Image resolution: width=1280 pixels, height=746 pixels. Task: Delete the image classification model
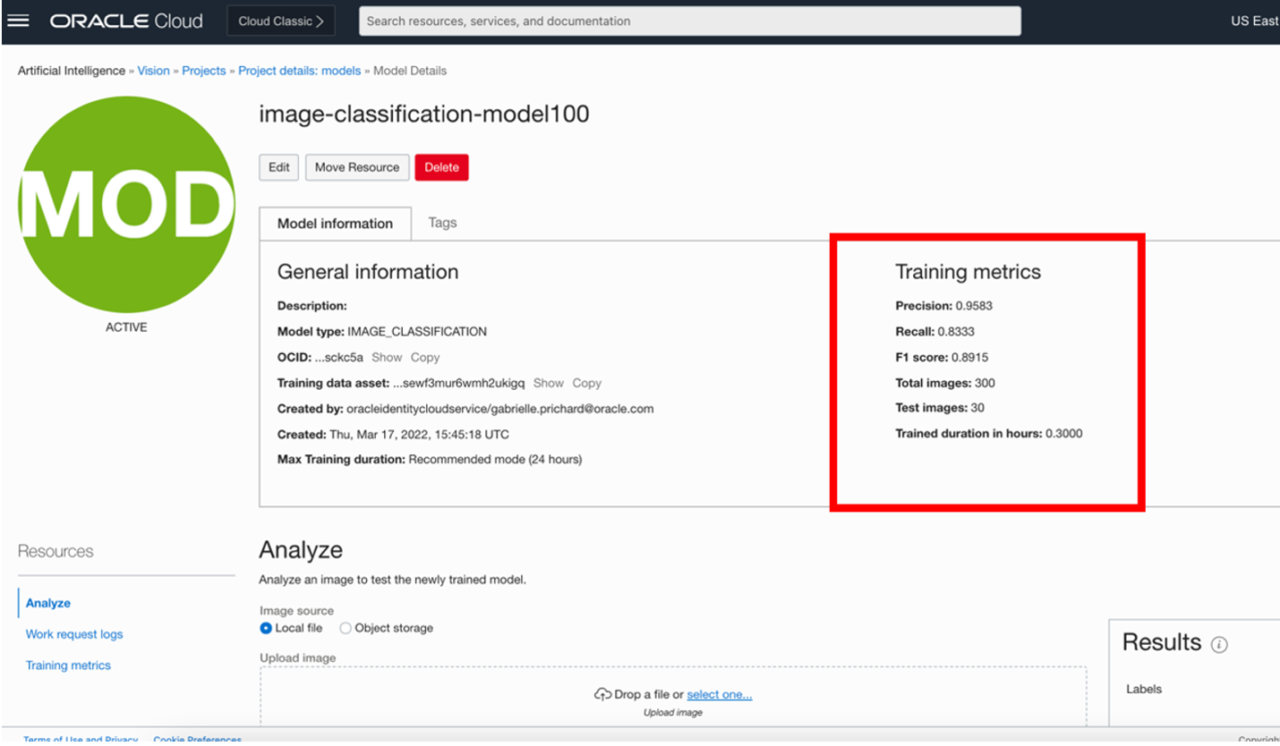[441, 166]
